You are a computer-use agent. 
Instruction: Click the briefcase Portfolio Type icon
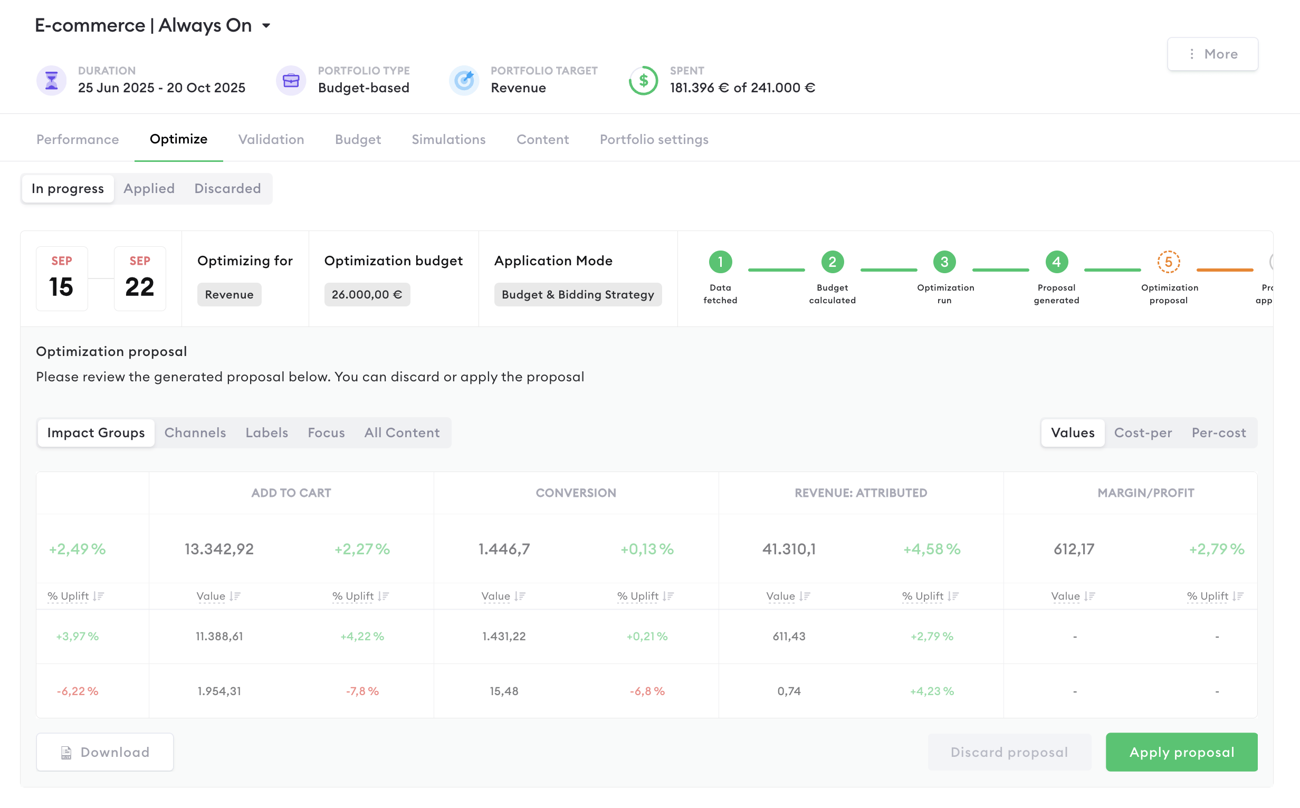pyautogui.click(x=291, y=80)
